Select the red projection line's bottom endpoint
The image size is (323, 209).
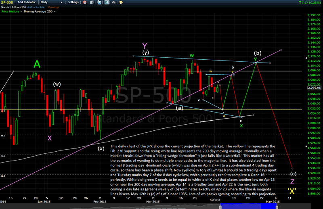tap(292, 169)
